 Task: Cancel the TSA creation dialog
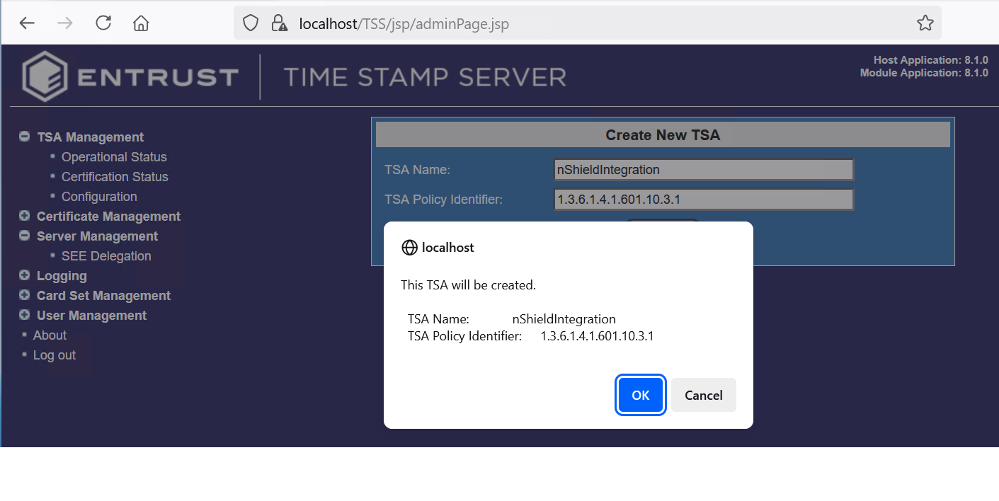703,395
